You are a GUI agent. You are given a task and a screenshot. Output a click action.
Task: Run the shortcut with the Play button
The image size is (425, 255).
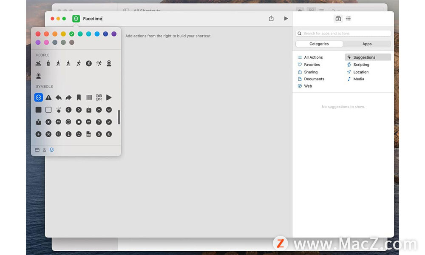pos(286,19)
